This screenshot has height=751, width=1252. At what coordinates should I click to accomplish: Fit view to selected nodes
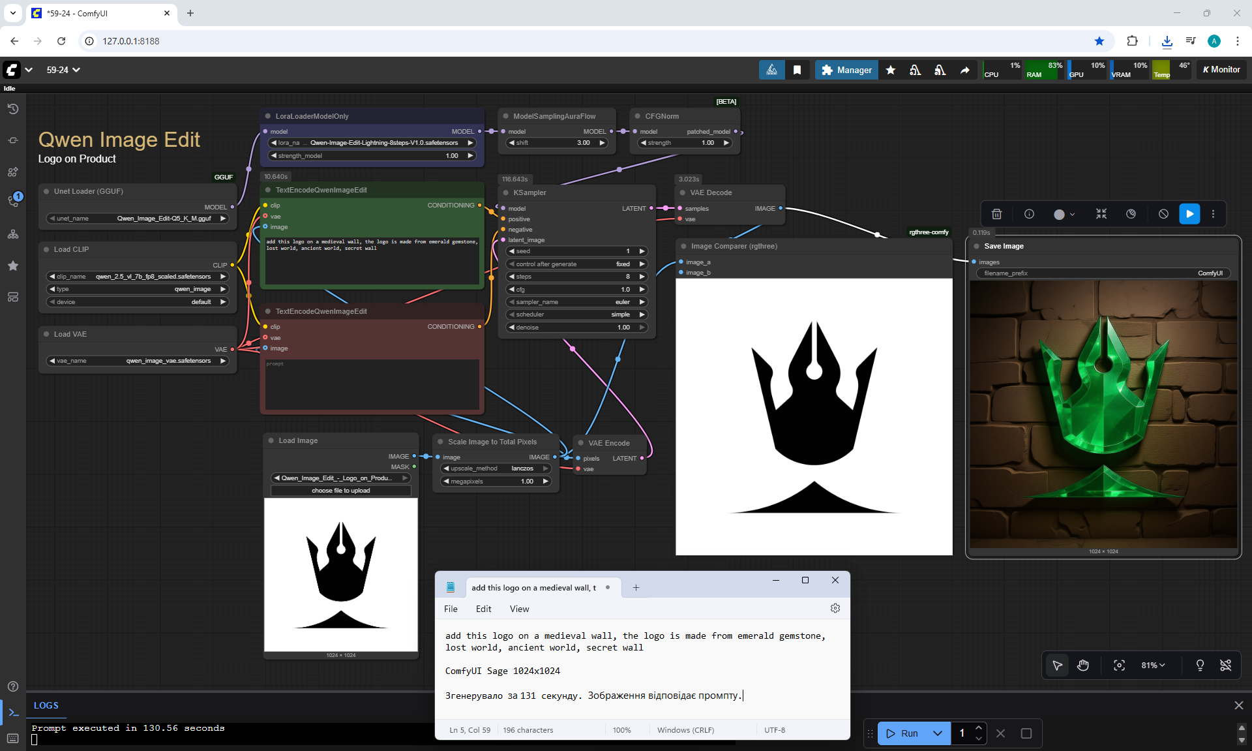[1119, 665]
